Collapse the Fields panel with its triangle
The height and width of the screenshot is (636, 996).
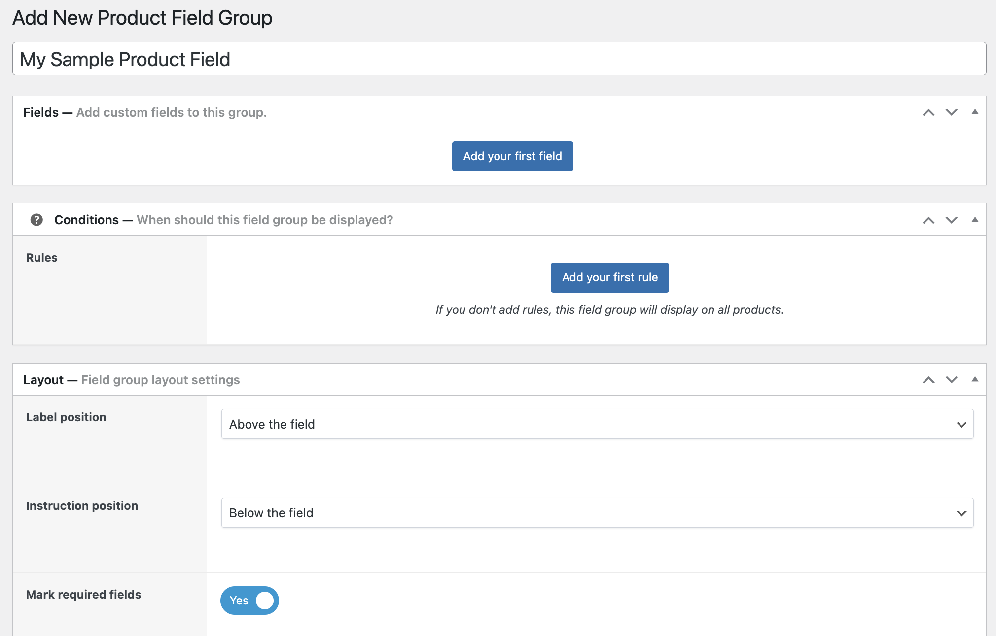pos(975,112)
